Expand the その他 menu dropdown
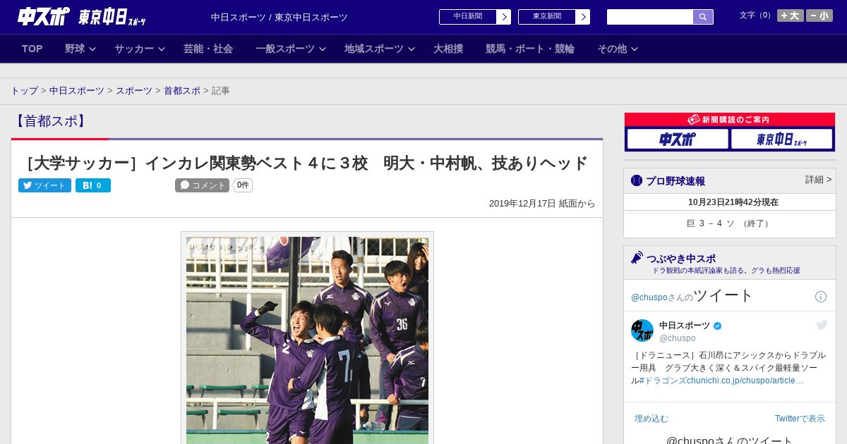The height and width of the screenshot is (444, 847). click(618, 49)
